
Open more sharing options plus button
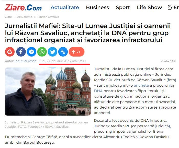(x=77, y=52)
